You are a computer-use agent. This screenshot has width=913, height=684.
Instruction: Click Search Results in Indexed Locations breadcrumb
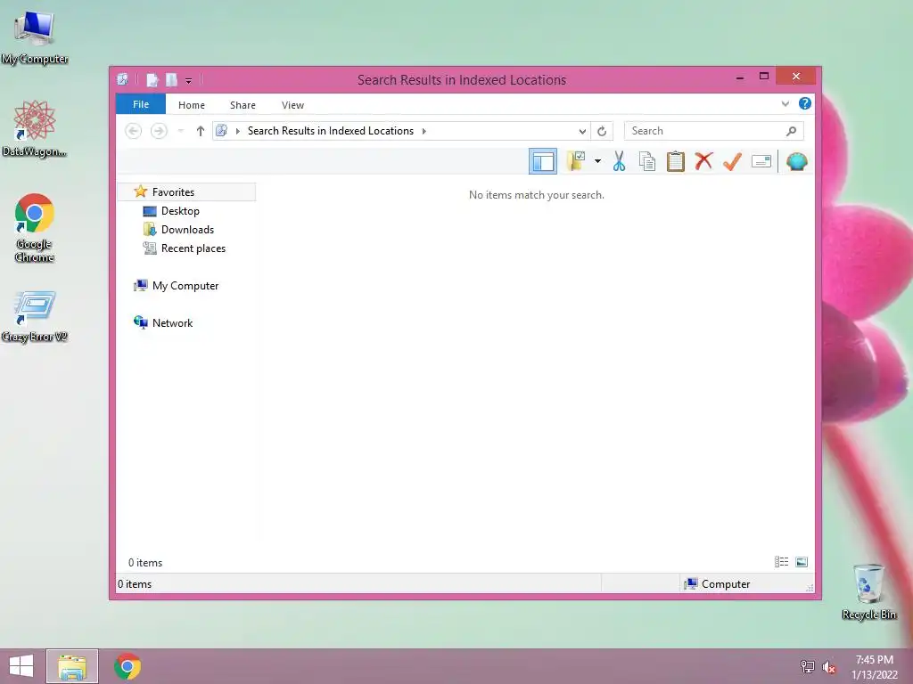click(x=331, y=131)
